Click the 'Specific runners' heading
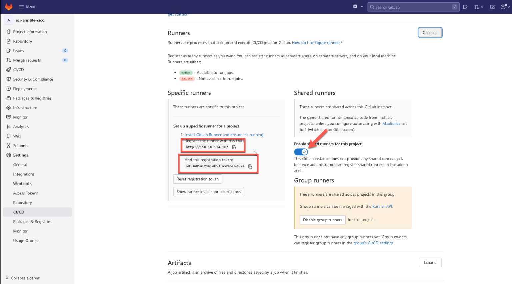This screenshot has width=512, height=284. pyautogui.click(x=189, y=93)
